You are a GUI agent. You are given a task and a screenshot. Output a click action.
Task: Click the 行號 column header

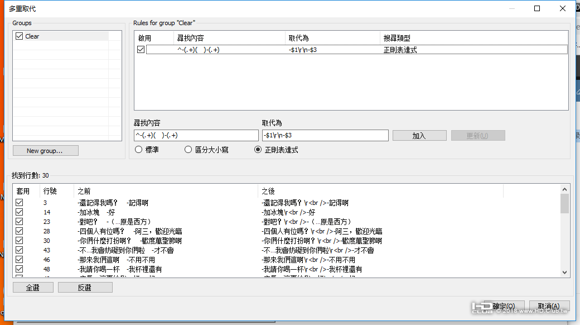(56, 191)
